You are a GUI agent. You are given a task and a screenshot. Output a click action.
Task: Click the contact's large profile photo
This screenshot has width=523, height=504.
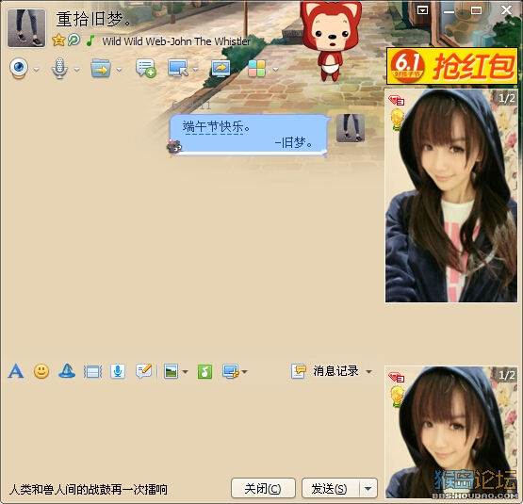tap(451, 196)
